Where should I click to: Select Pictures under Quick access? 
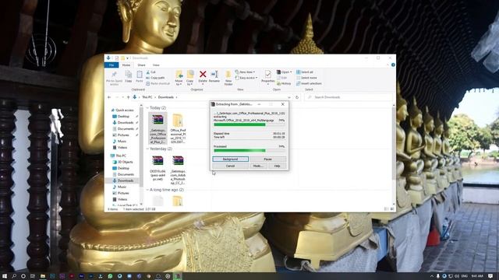(123, 135)
